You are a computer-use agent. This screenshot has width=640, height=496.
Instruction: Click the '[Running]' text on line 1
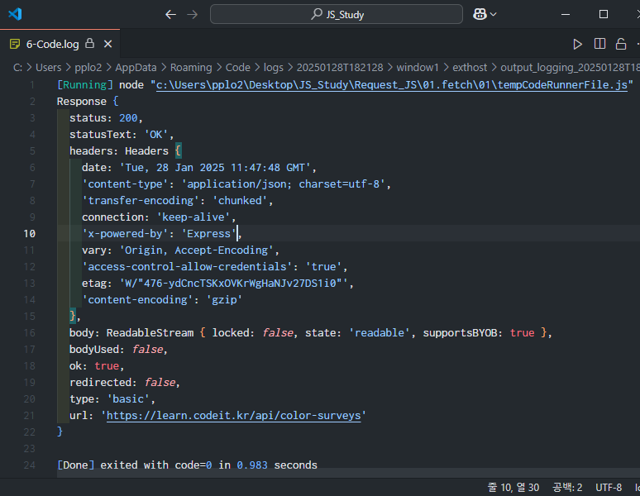point(85,85)
